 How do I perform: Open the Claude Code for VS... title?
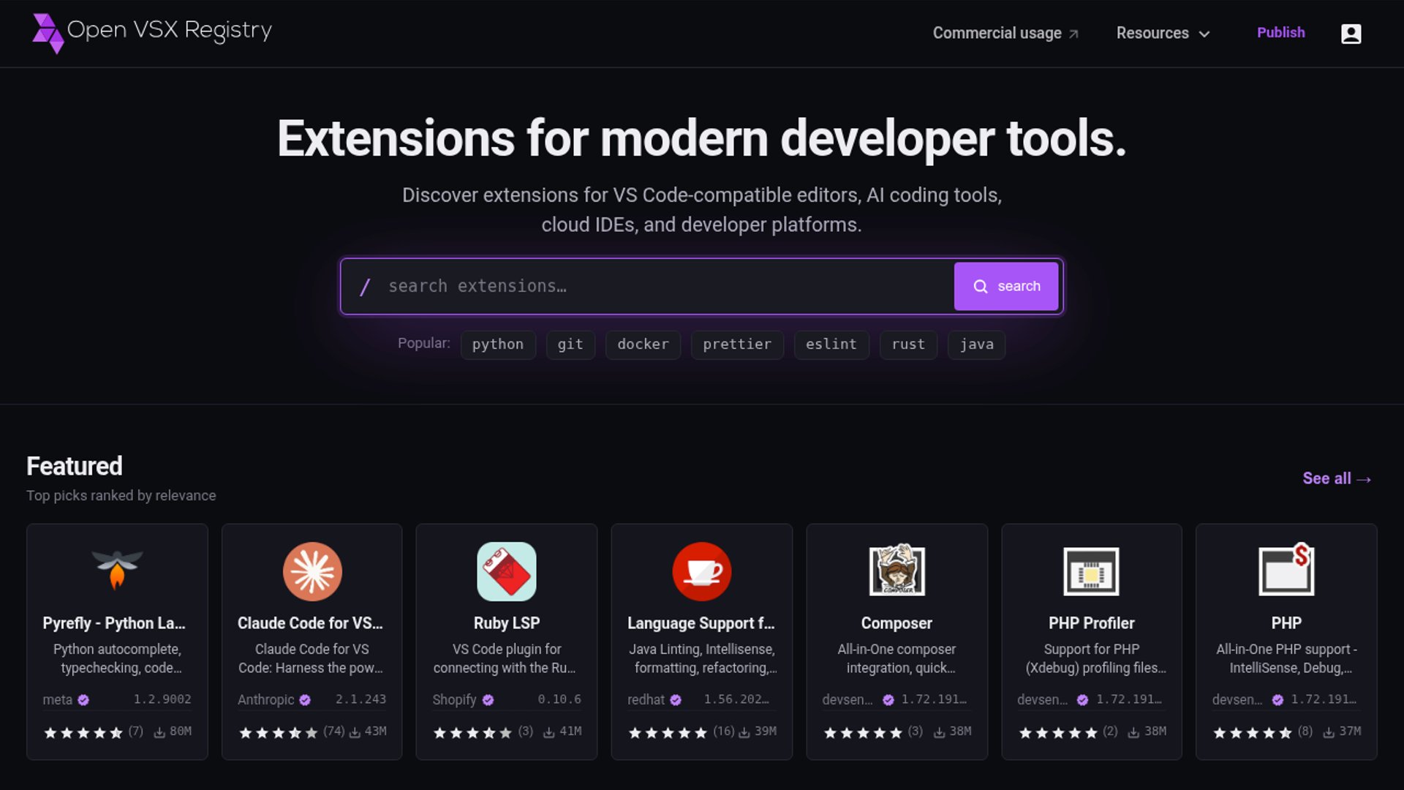coord(310,623)
